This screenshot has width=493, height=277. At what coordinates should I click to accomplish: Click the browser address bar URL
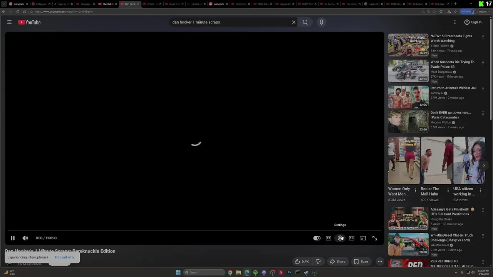pyautogui.click(x=64, y=12)
